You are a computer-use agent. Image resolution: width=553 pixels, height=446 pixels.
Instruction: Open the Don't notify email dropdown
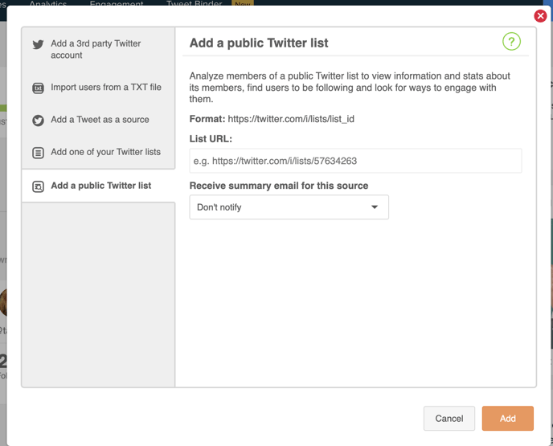289,207
